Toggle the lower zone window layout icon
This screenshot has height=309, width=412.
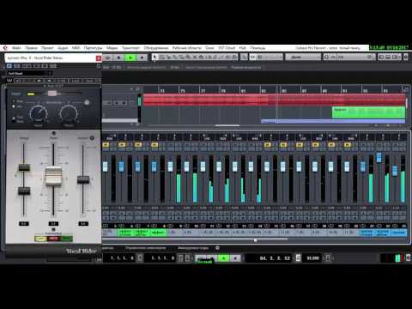(388, 58)
